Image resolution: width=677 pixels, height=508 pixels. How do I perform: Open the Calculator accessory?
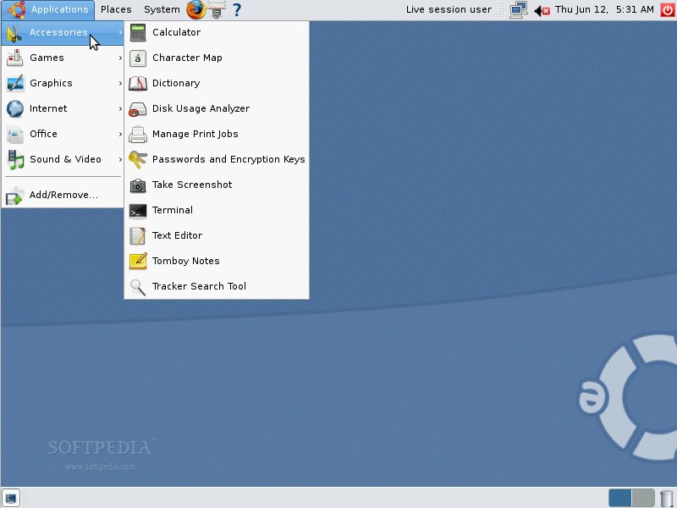177,32
